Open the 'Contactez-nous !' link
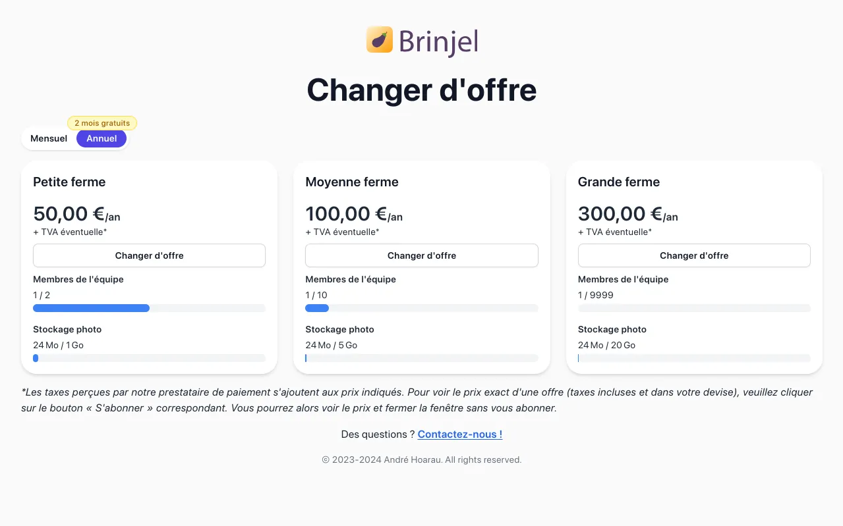The image size is (843, 526). pyautogui.click(x=459, y=434)
